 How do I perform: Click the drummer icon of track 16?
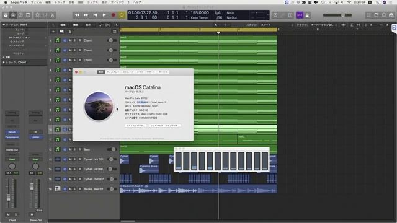point(58,189)
